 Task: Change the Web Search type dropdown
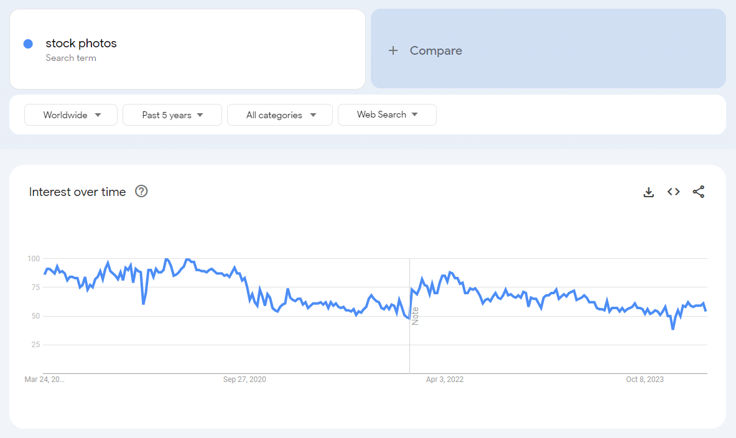click(387, 115)
